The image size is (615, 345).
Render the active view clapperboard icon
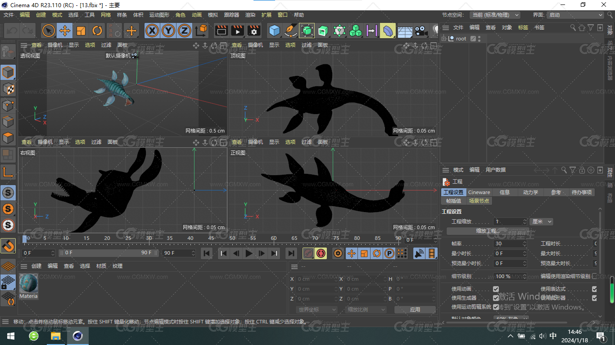(221, 31)
